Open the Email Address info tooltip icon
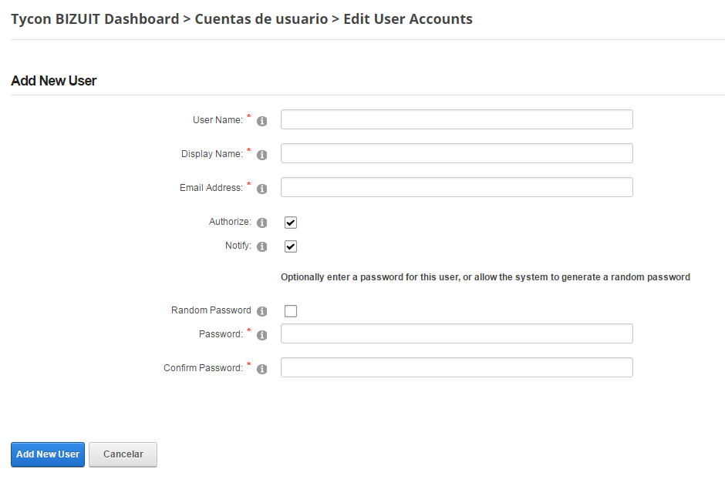Image resolution: width=725 pixels, height=489 pixels. pos(261,189)
